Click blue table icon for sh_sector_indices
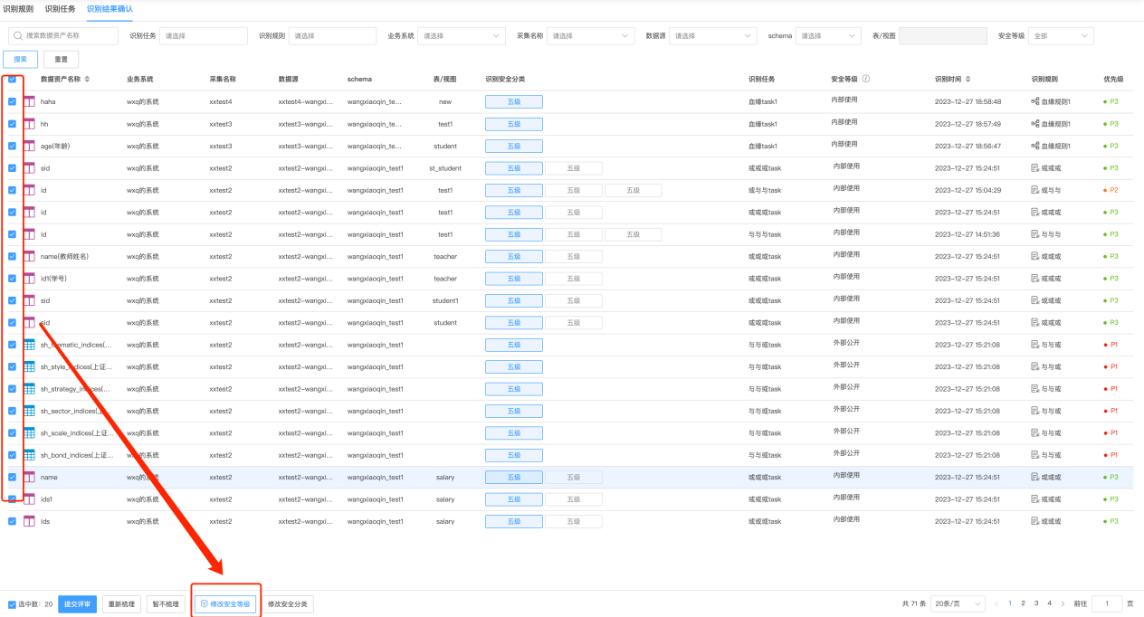The image size is (1144, 617). pos(29,411)
